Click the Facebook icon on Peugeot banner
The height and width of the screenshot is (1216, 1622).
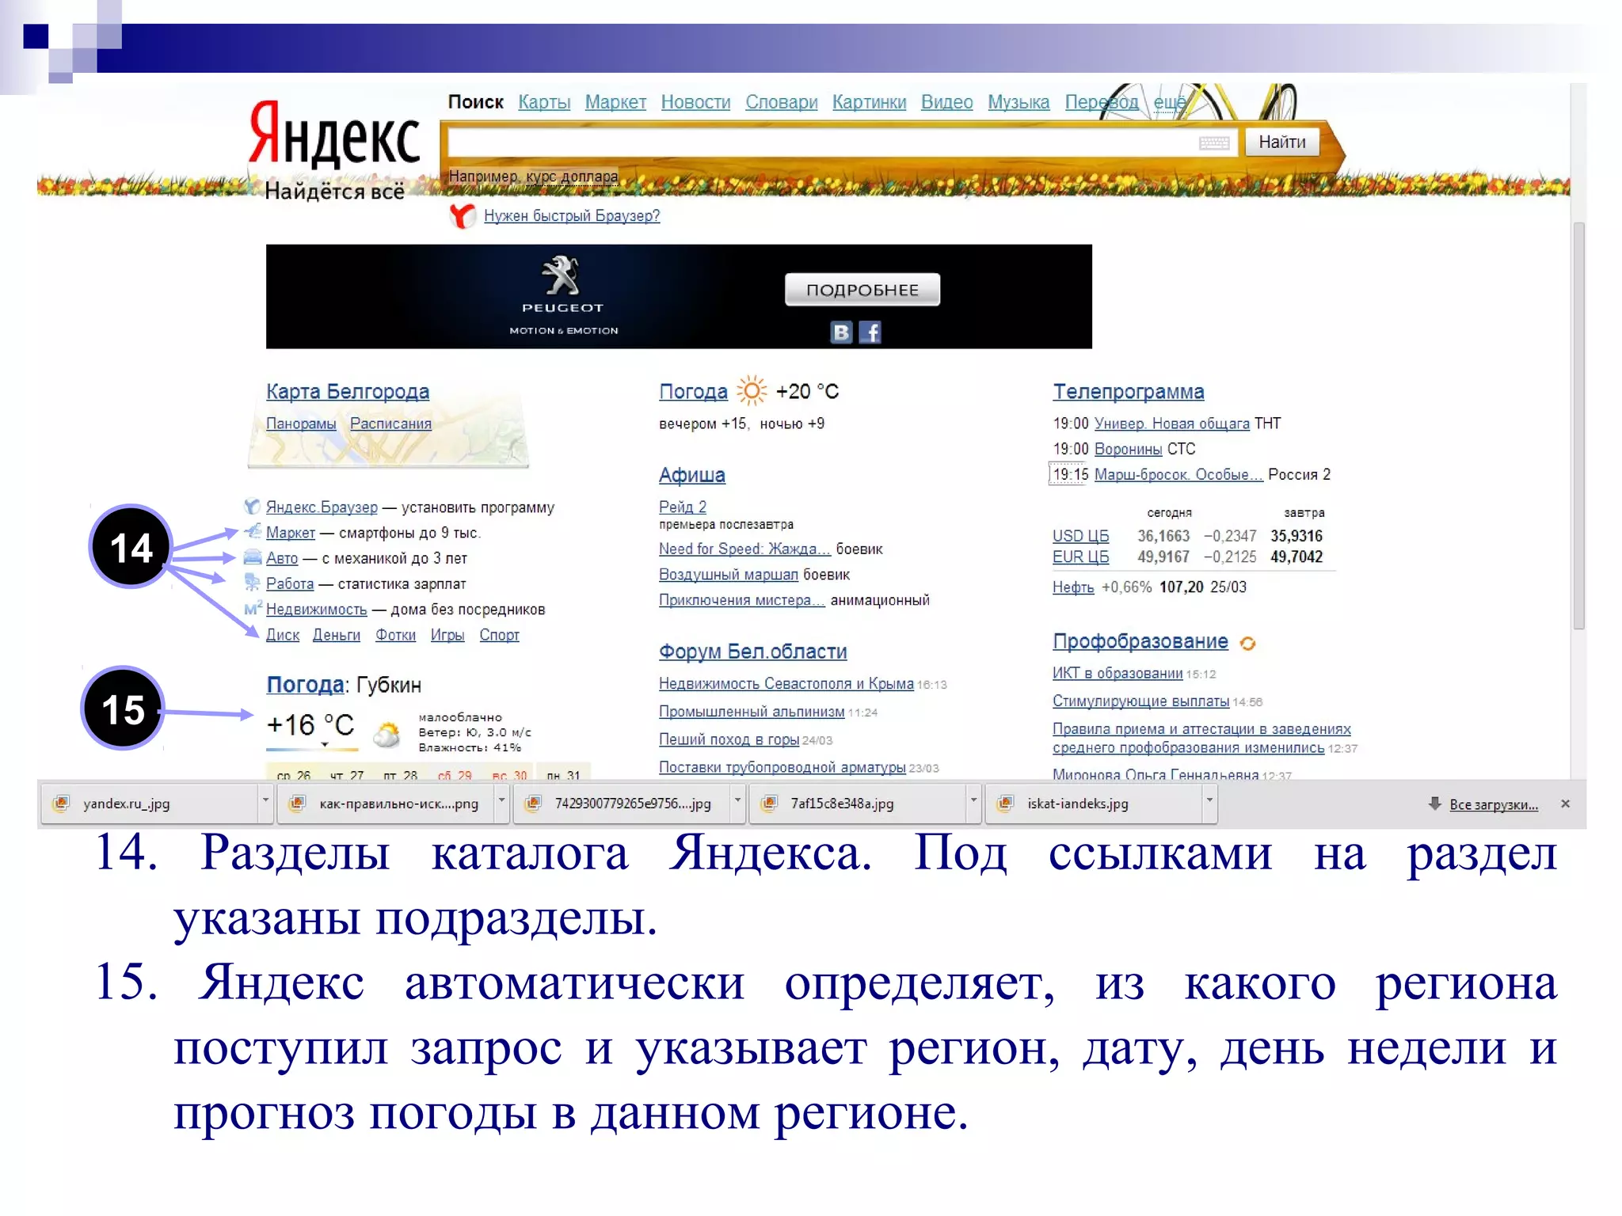pos(870,332)
